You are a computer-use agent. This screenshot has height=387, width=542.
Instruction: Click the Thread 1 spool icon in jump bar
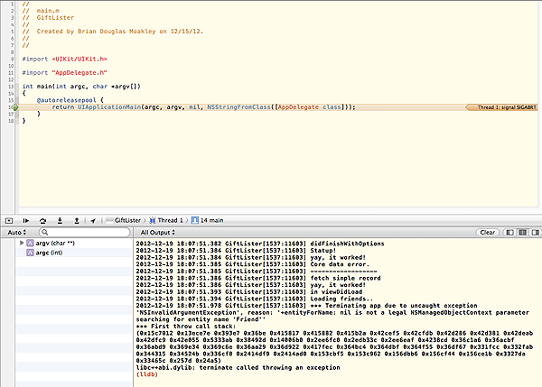pos(153,220)
